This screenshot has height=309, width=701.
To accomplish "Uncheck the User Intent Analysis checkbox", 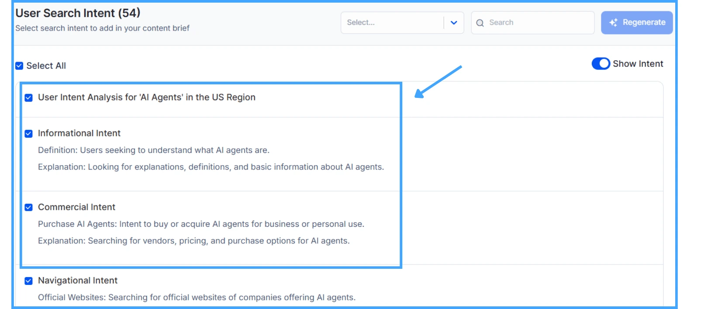I will [x=29, y=97].
